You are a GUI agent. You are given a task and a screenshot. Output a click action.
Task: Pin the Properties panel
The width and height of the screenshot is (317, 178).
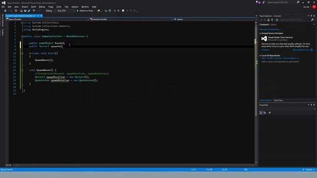[312, 105]
